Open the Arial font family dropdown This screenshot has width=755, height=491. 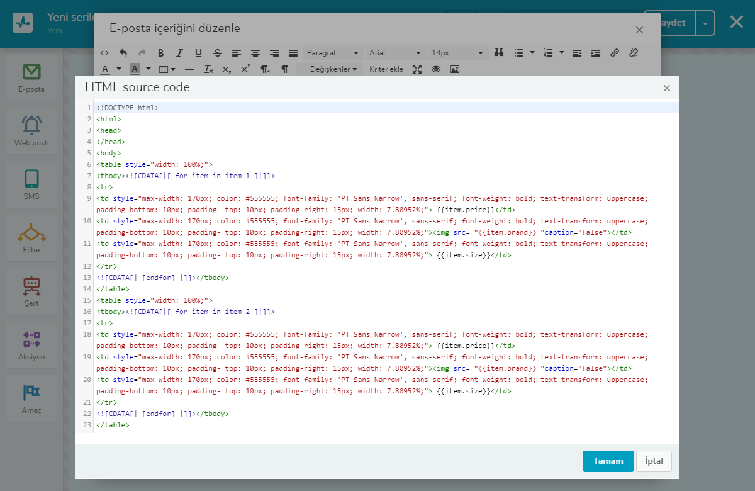pyautogui.click(x=394, y=53)
